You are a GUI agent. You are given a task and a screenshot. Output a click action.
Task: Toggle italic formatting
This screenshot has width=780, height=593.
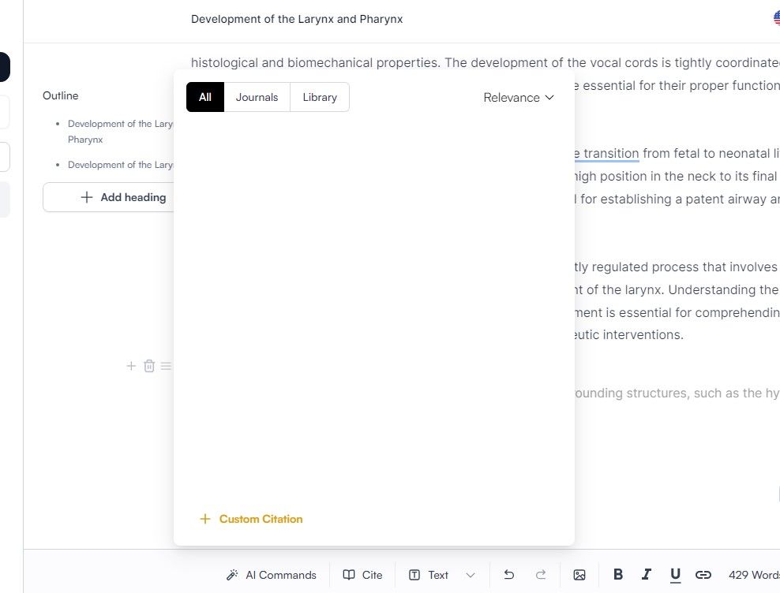647,575
